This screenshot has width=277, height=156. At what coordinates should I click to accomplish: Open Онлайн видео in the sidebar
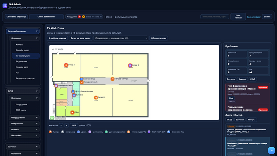(23, 50)
